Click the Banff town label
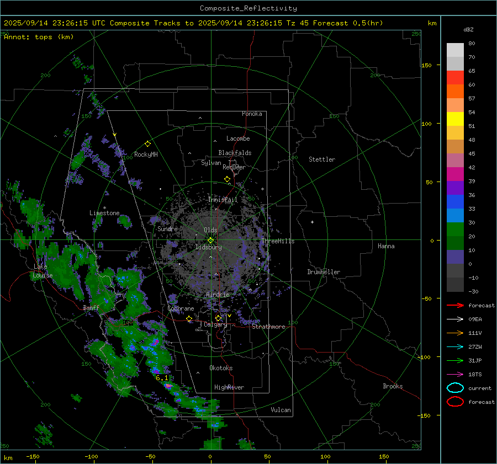 click(x=91, y=308)
